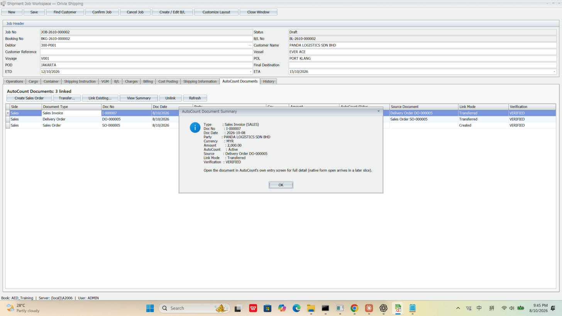Close the AutoCount Document Summary dialog
The height and width of the screenshot is (316, 562).
[378, 111]
